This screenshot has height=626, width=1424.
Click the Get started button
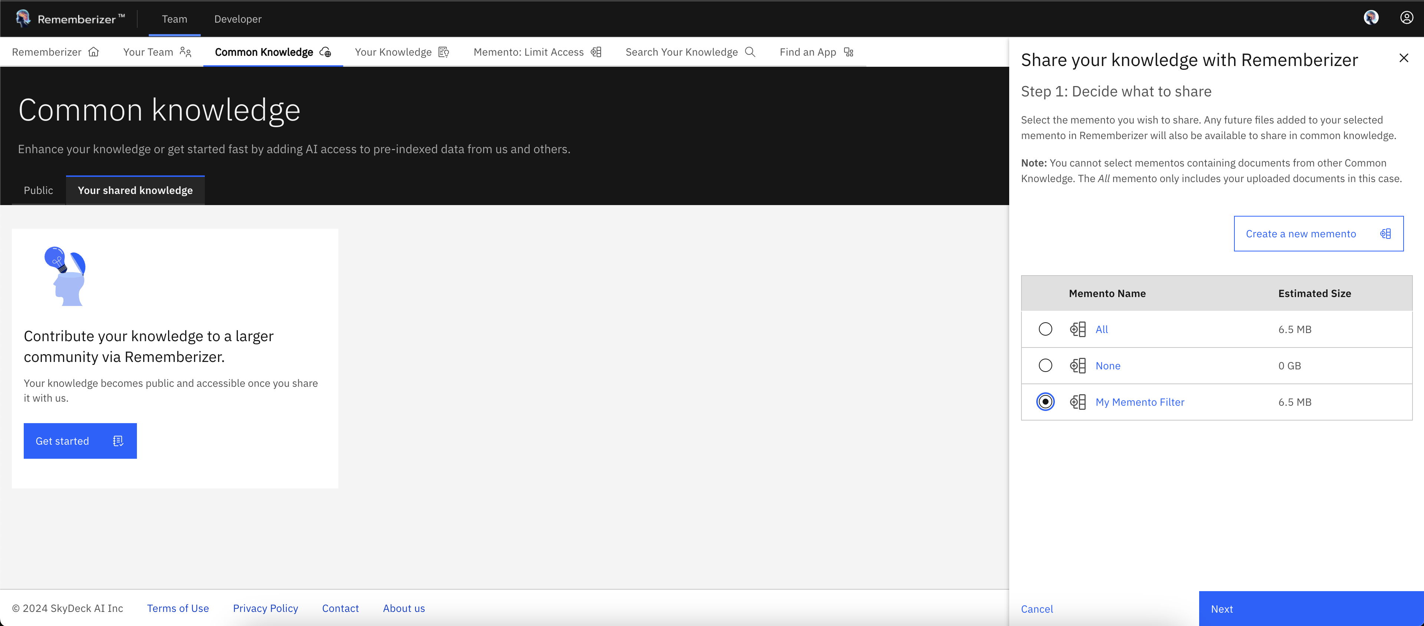pyautogui.click(x=80, y=441)
